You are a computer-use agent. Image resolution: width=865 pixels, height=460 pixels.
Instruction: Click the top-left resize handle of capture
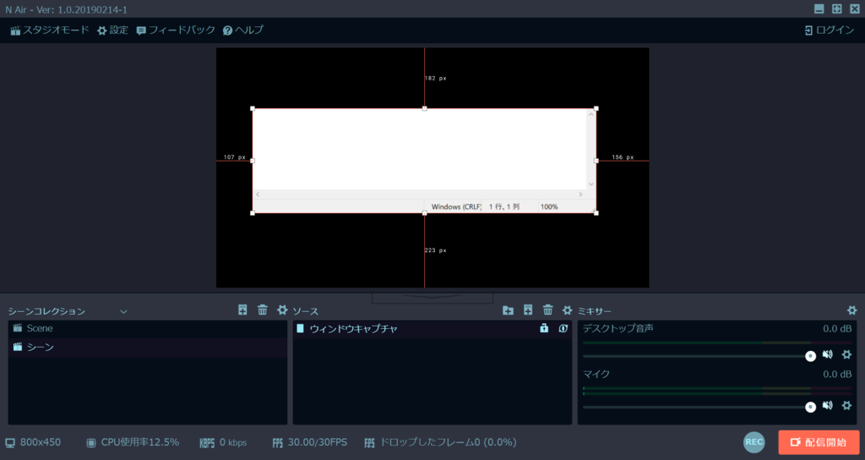click(x=253, y=109)
